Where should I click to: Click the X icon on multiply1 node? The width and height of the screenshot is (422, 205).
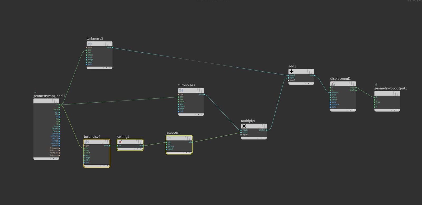(x=244, y=126)
